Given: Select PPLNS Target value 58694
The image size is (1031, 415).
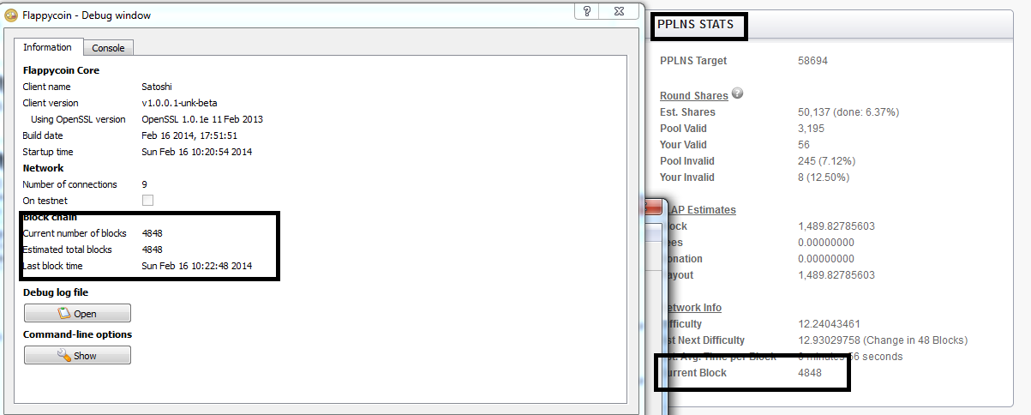Looking at the screenshot, I should [812, 61].
